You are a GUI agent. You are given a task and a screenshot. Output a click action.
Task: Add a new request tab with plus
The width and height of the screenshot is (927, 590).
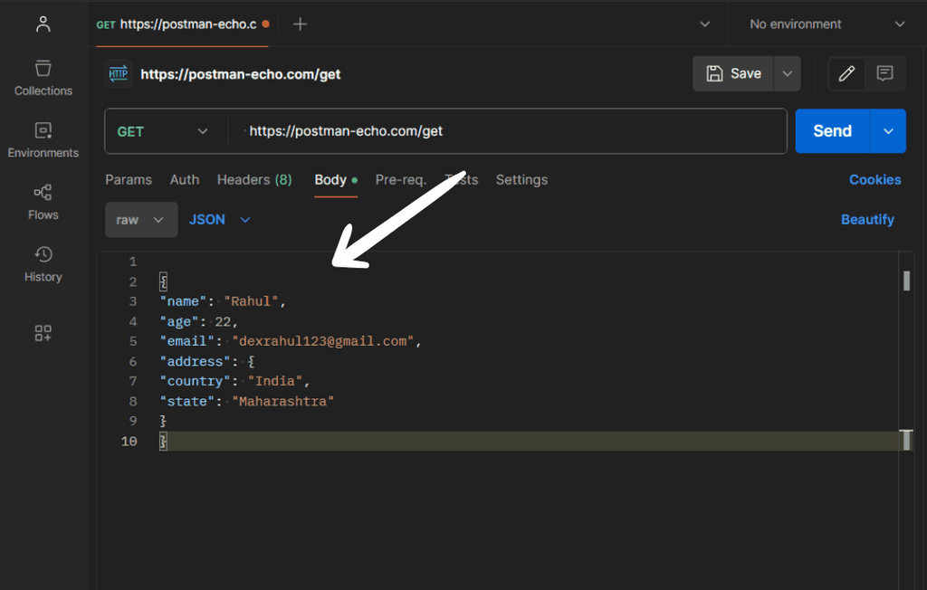click(x=301, y=24)
